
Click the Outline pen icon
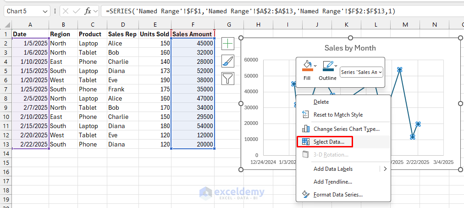tap(328, 64)
